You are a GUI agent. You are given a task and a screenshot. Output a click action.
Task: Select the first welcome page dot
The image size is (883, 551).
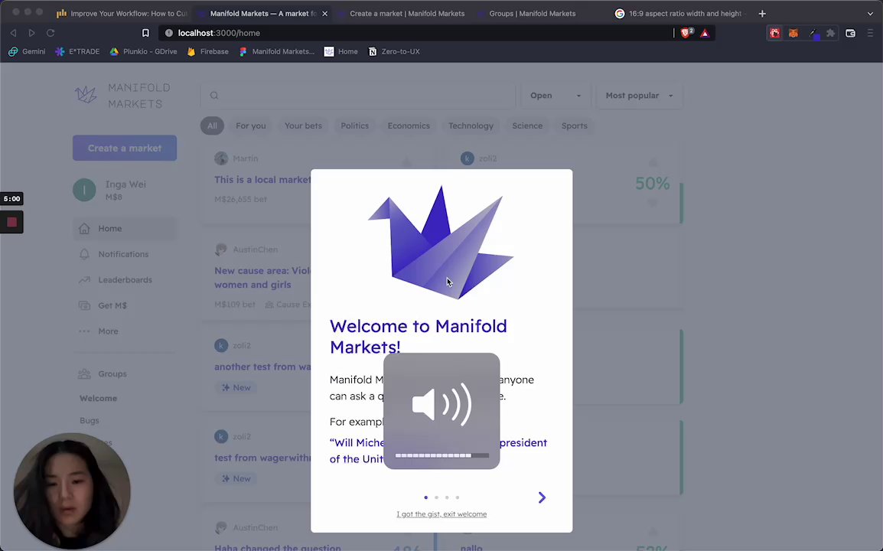[x=425, y=497]
